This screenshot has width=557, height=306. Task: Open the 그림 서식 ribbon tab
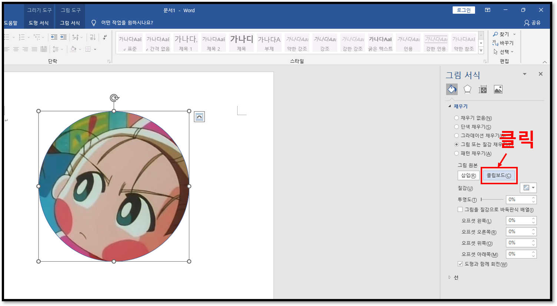tap(70, 23)
